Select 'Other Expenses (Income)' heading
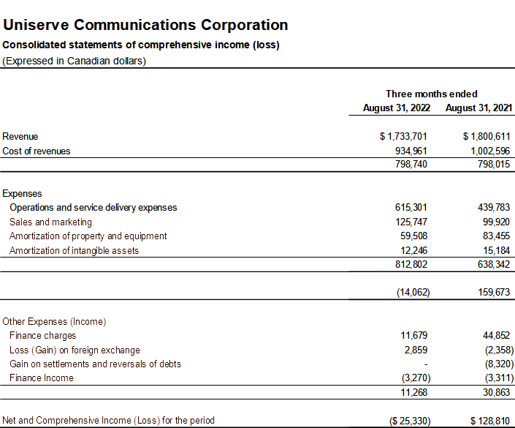 (x=54, y=322)
